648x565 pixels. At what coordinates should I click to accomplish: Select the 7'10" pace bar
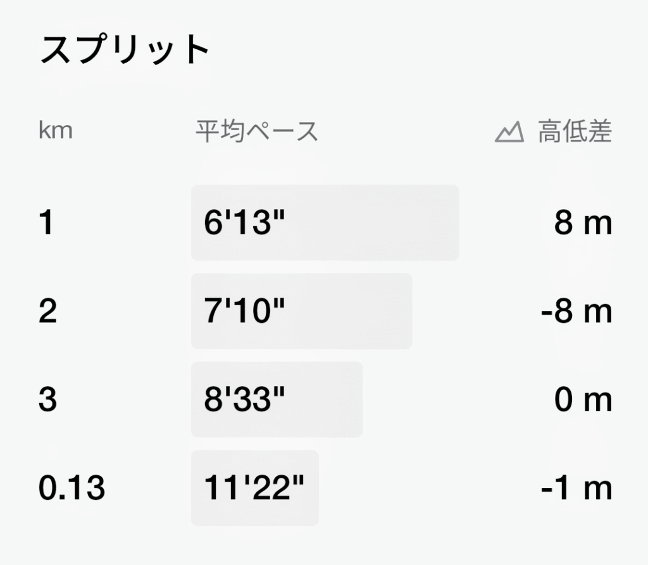tap(301, 311)
